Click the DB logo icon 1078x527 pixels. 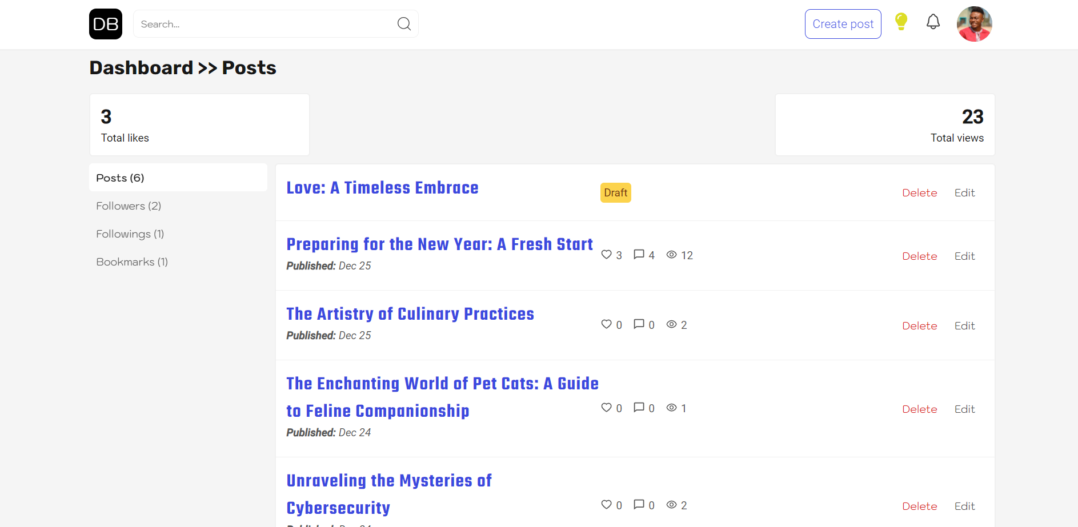106,24
